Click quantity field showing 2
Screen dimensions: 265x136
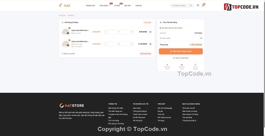[119, 44]
